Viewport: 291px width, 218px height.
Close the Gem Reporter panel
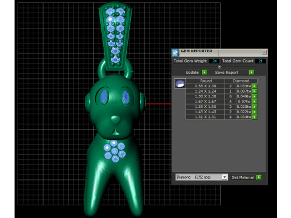(264, 53)
